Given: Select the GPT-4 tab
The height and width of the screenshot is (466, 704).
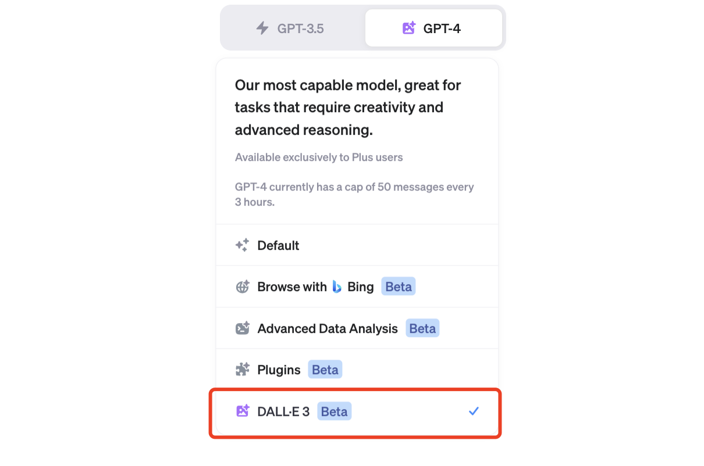Looking at the screenshot, I should click(433, 28).
